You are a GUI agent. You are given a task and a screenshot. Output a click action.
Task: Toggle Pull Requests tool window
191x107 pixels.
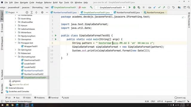coord(2,43)
